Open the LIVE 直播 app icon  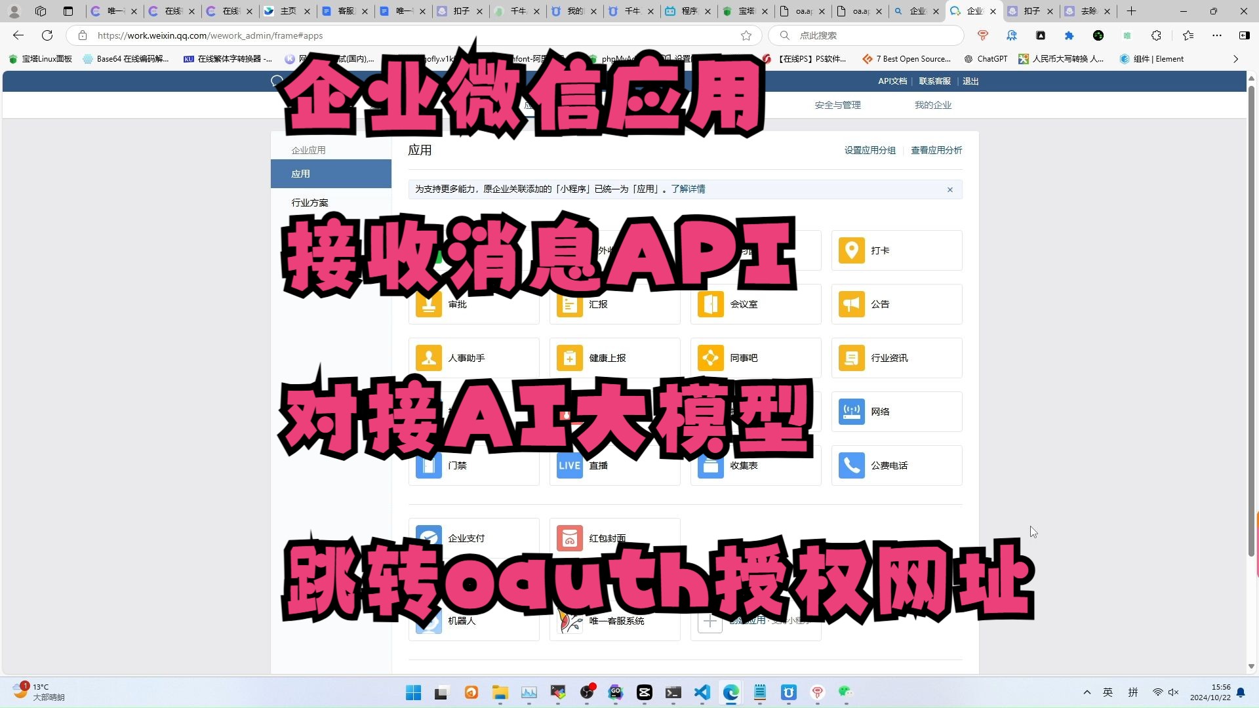click(569, 465)
